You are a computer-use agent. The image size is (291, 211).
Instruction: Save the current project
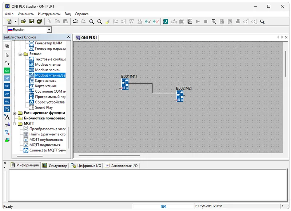[32, 21]
